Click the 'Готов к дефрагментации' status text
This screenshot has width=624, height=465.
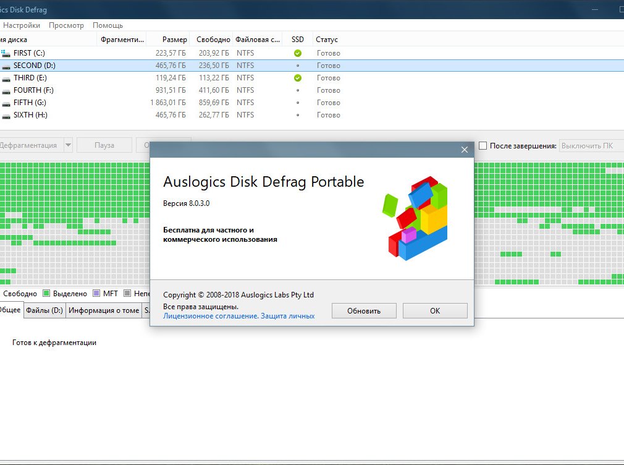pos(54,343)
